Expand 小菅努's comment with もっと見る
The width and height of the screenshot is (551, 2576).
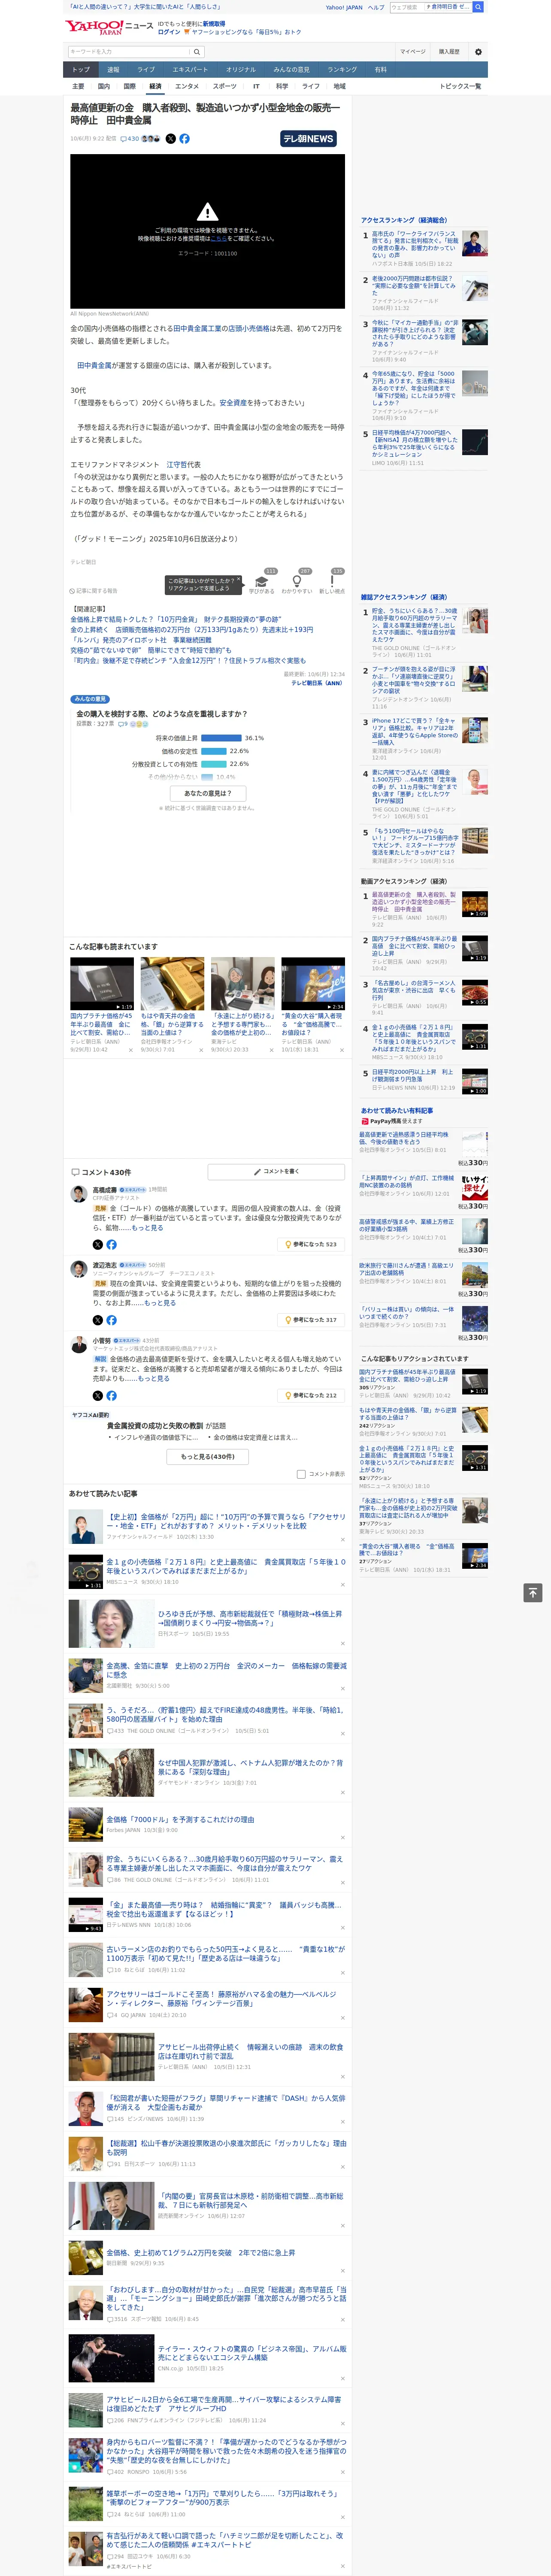point(154,1378)
